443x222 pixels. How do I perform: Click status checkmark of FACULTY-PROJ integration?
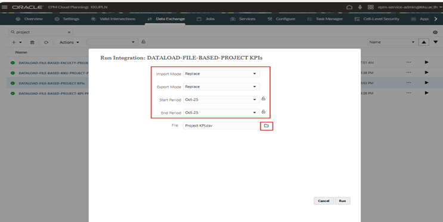point(13,63)
